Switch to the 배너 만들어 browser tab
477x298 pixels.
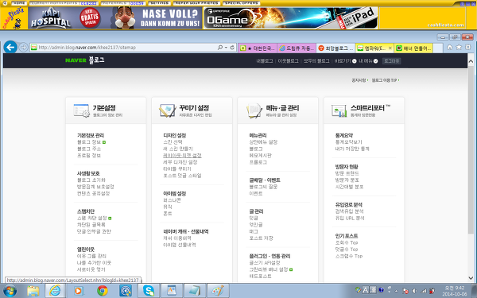[x=413, y=48]
